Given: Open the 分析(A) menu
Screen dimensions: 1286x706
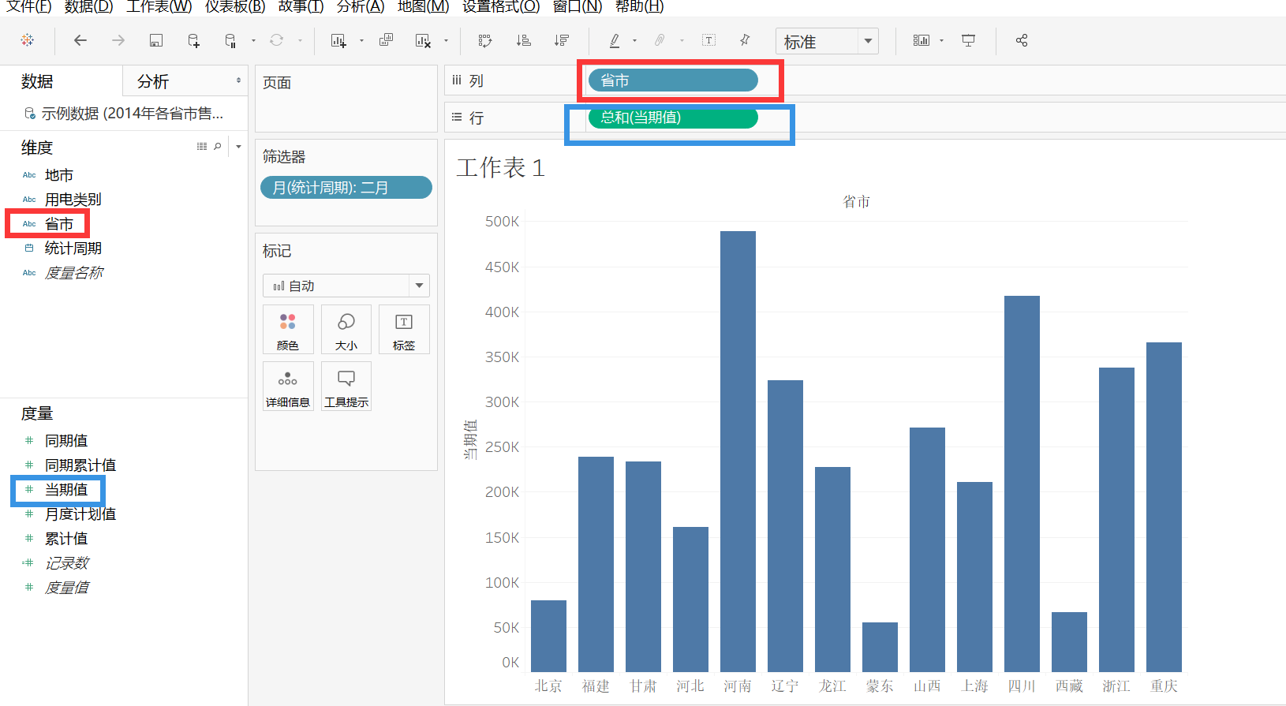Looking at the screenshot, I should (361, 6).
